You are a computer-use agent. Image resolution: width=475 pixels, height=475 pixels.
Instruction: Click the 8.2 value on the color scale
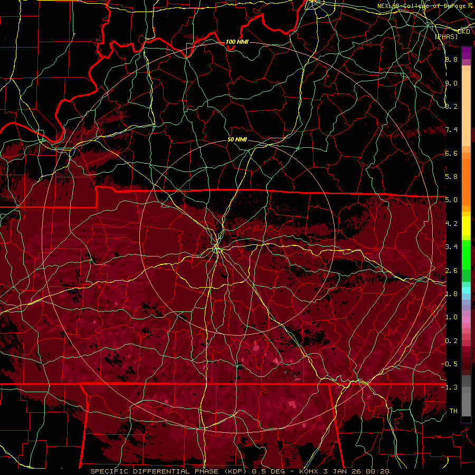point(451,106)
